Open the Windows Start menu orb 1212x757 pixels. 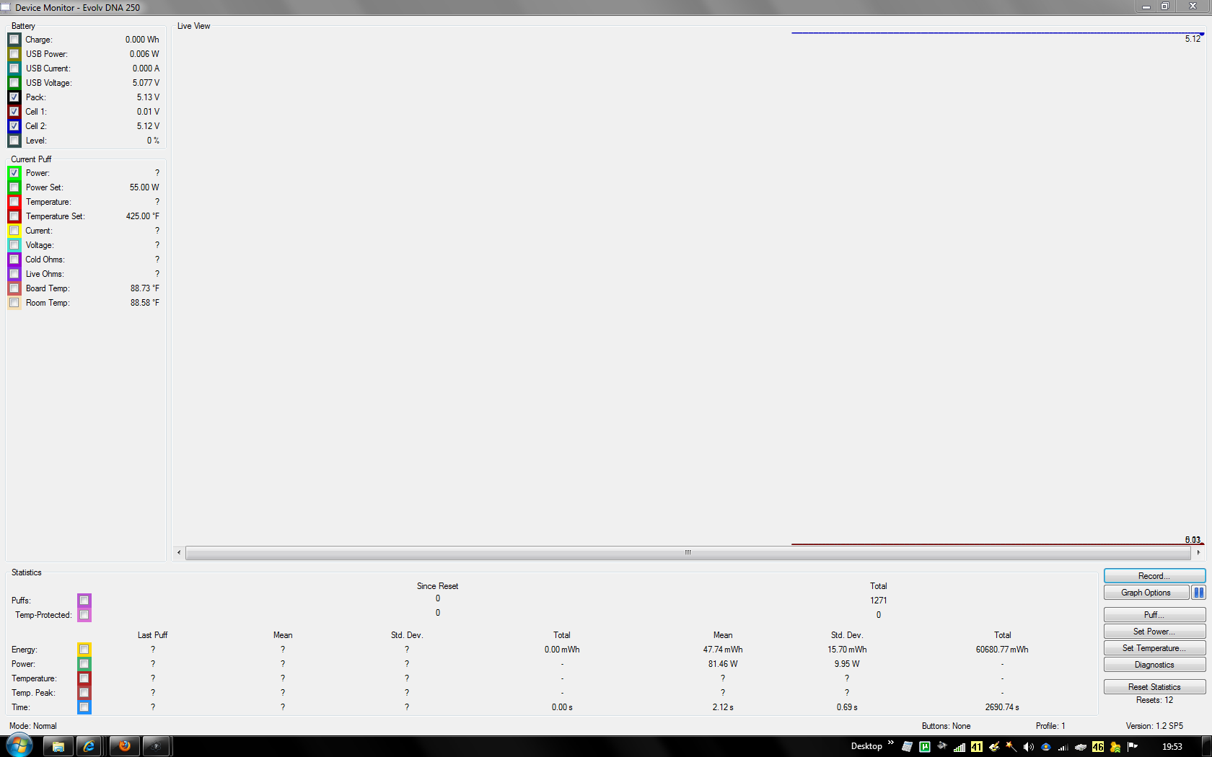tap(19, 745)
